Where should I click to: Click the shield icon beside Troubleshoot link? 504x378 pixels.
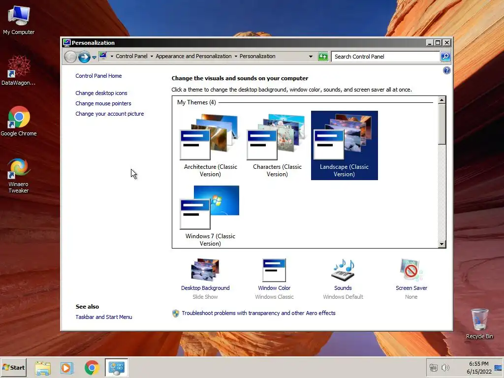[x=176, y=314]
